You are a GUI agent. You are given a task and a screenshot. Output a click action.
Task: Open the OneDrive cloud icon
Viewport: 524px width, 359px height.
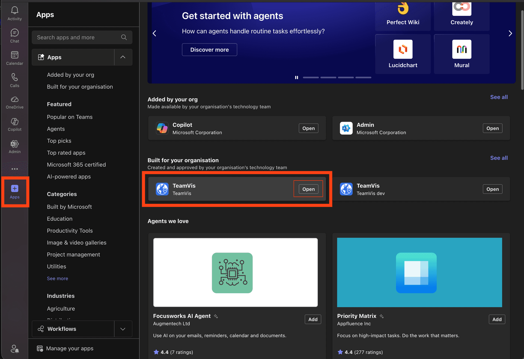14,99
